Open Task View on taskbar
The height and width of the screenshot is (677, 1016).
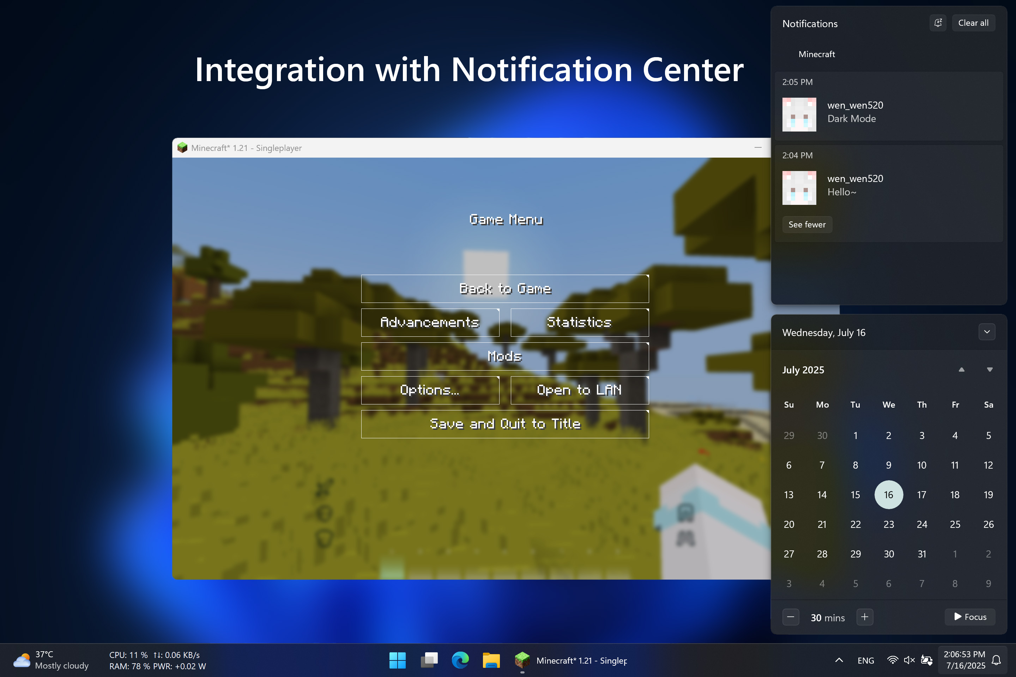[x=429, y=660]
